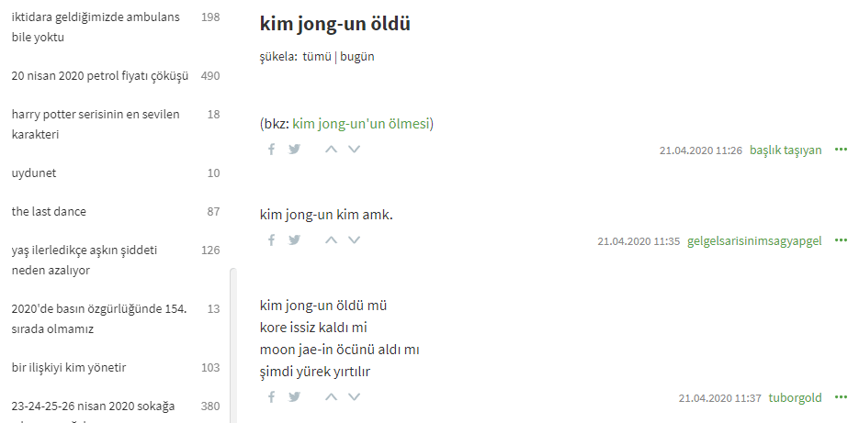Open the three-dot menu for başlık taşıyan's entry

[x=841, y=150]
